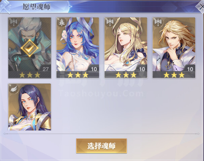Viewport: 204px width, 161px height.
Task: Select the blonde woman soul master card
Action: [x=126, y=48]
